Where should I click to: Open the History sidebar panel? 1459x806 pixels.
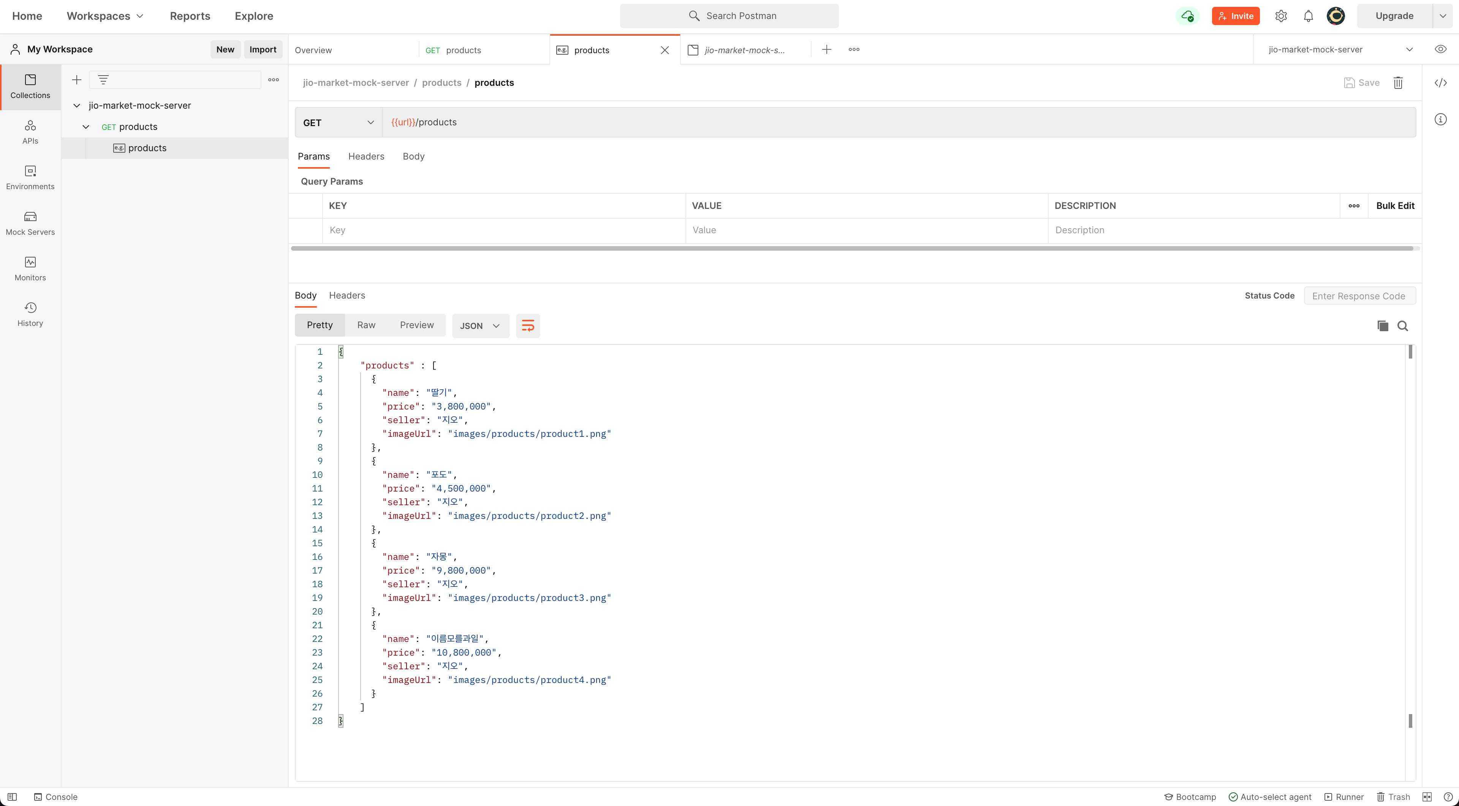pyautogui.click(x=30, y=314)
